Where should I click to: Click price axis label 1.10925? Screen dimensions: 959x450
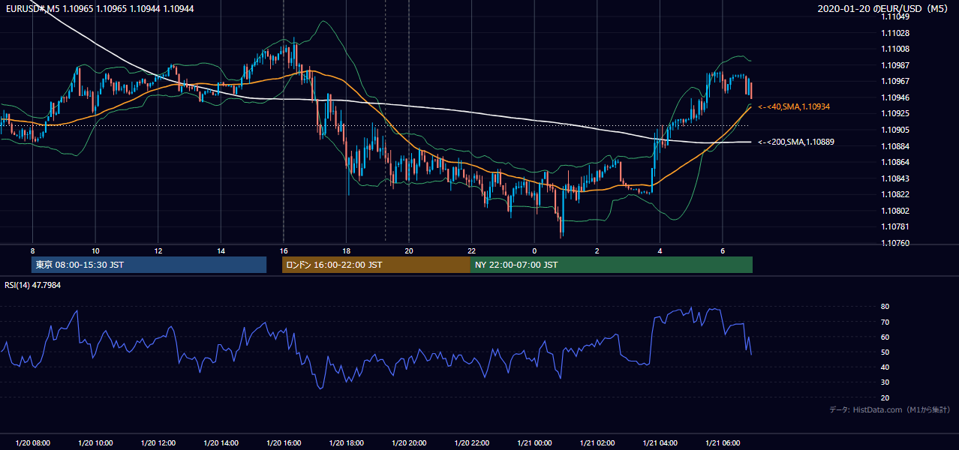[895, 113]
